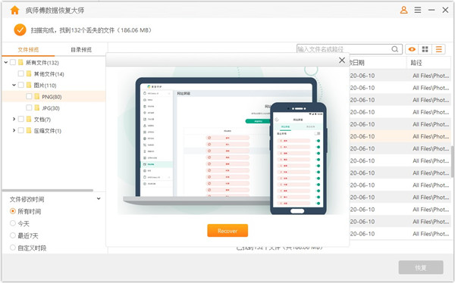Switch to the 目录预览 tab
The image size is (455, 283).
coord(81,50)
